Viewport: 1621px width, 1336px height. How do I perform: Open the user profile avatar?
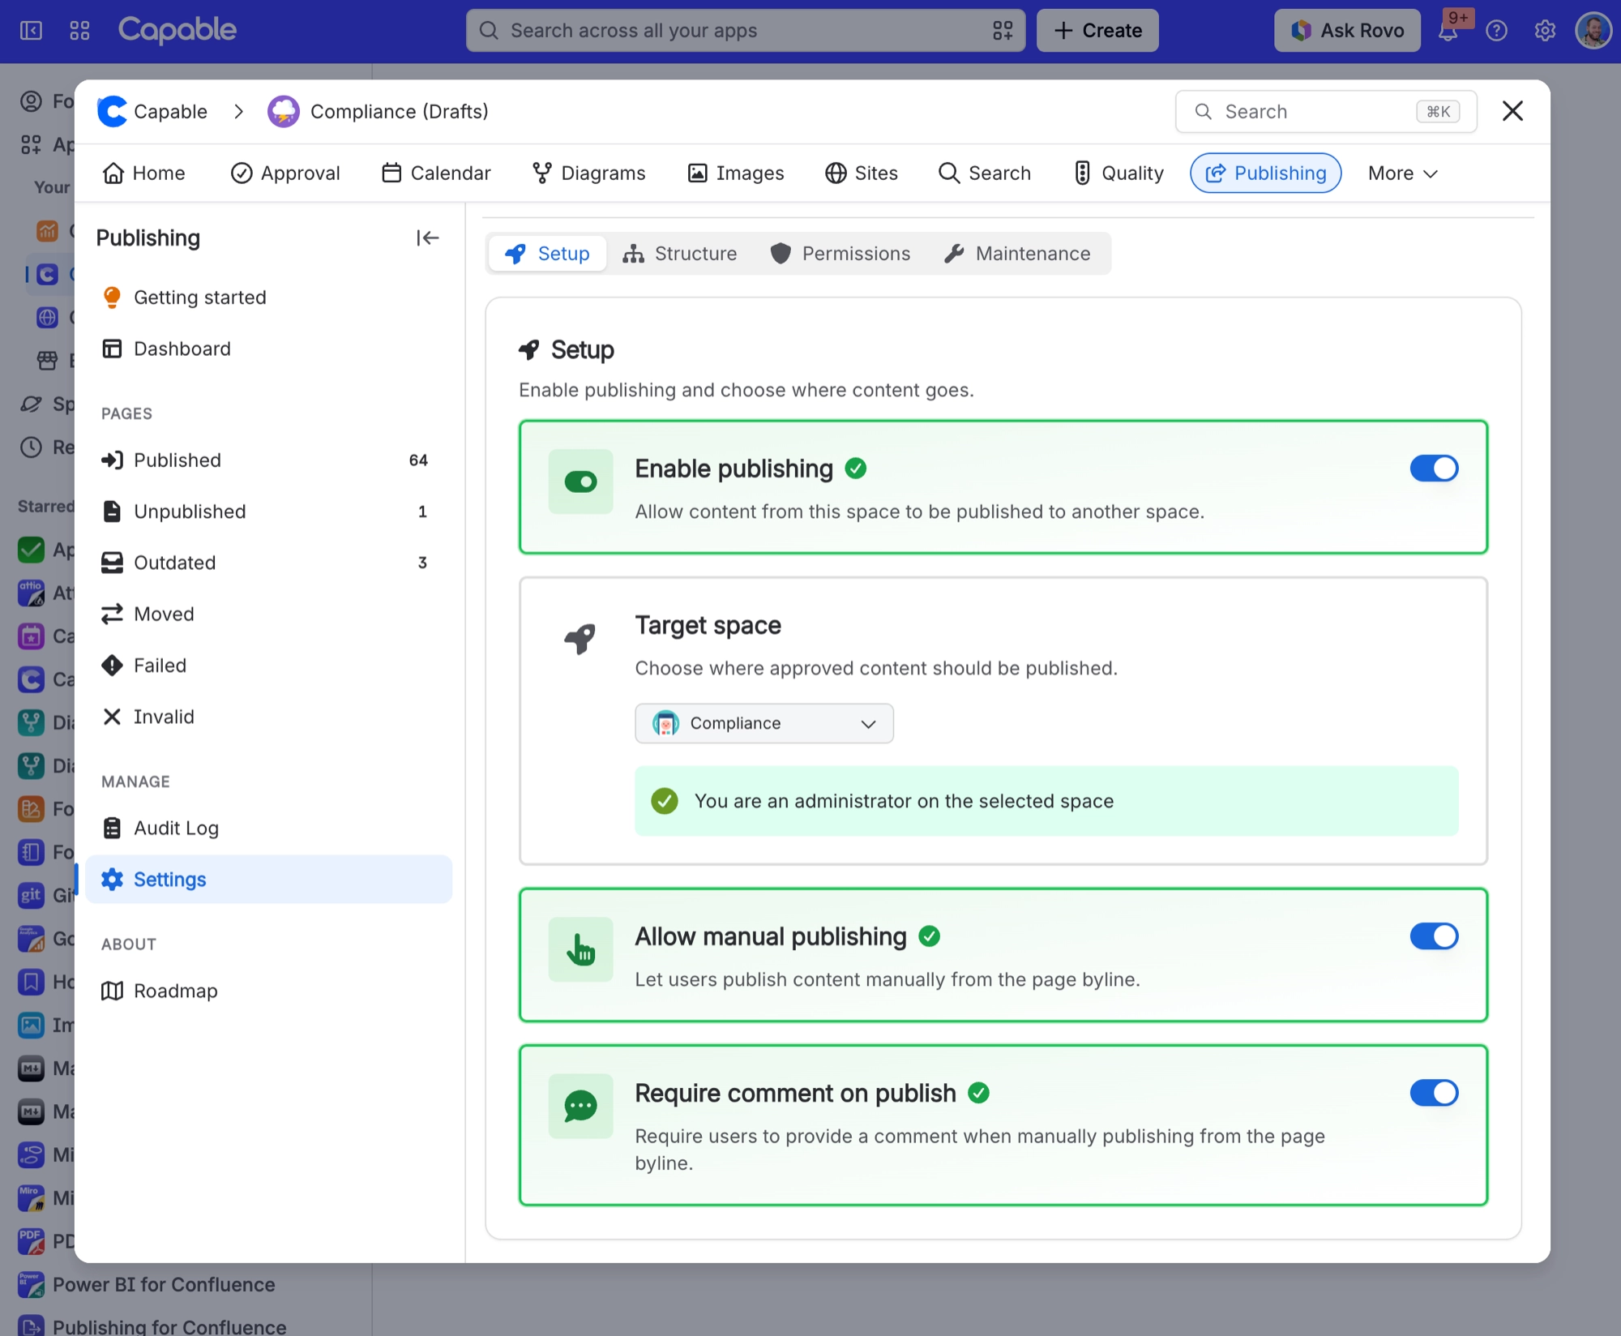1593,31
